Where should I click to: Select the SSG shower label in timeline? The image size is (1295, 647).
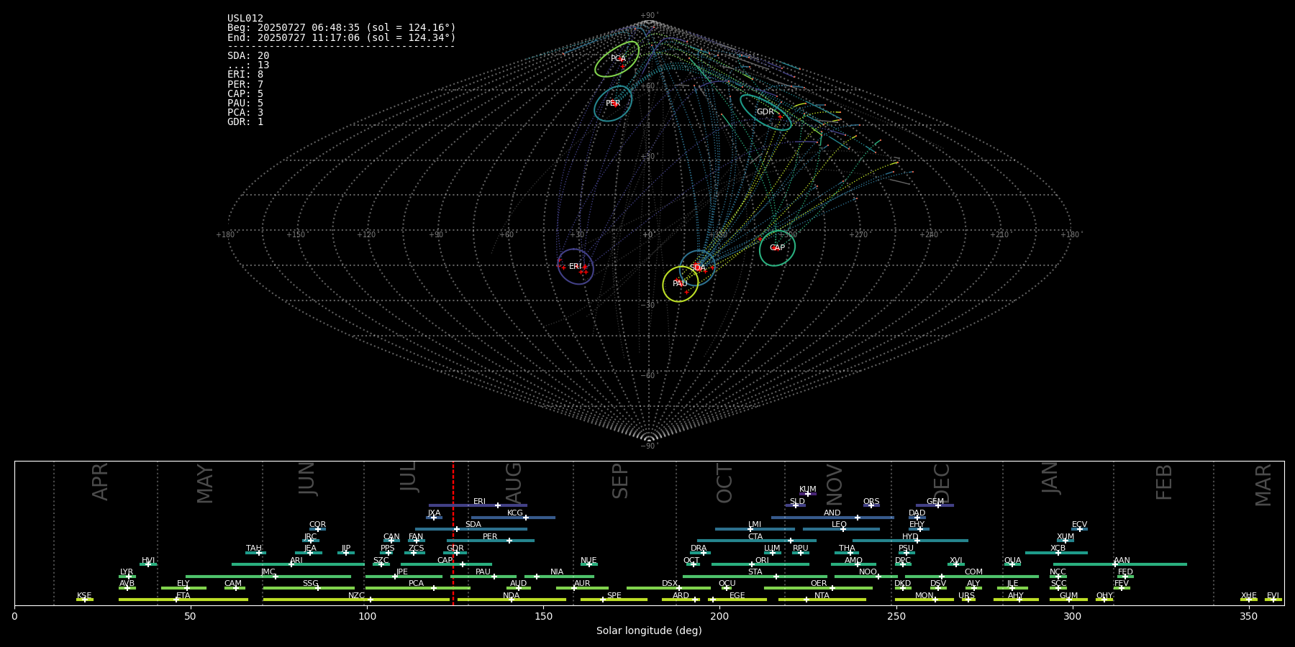(310, 584)
